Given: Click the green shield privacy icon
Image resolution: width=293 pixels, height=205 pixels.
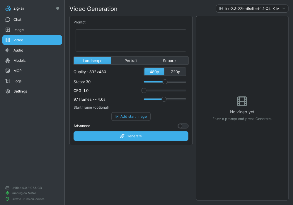Looking at the screenshot, I should click(7, 199).
